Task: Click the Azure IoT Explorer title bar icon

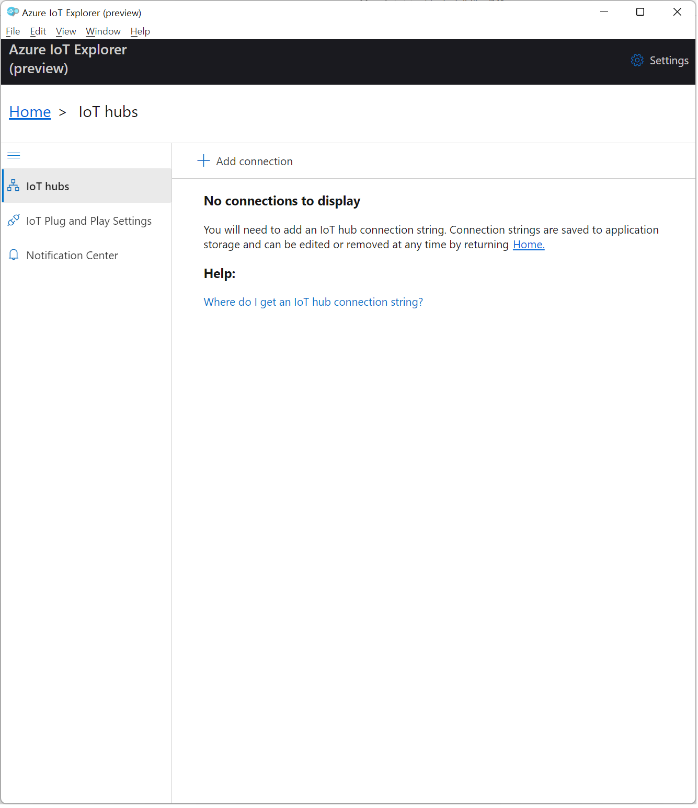Action: point(13,11)
